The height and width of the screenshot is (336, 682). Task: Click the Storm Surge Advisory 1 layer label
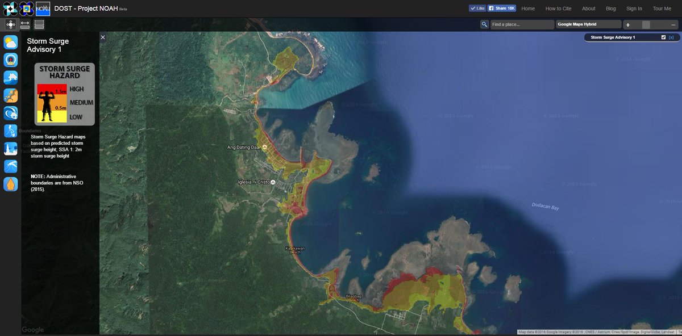pos(613,37)
